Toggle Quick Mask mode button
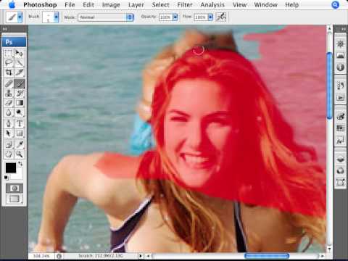 [14, 188]
